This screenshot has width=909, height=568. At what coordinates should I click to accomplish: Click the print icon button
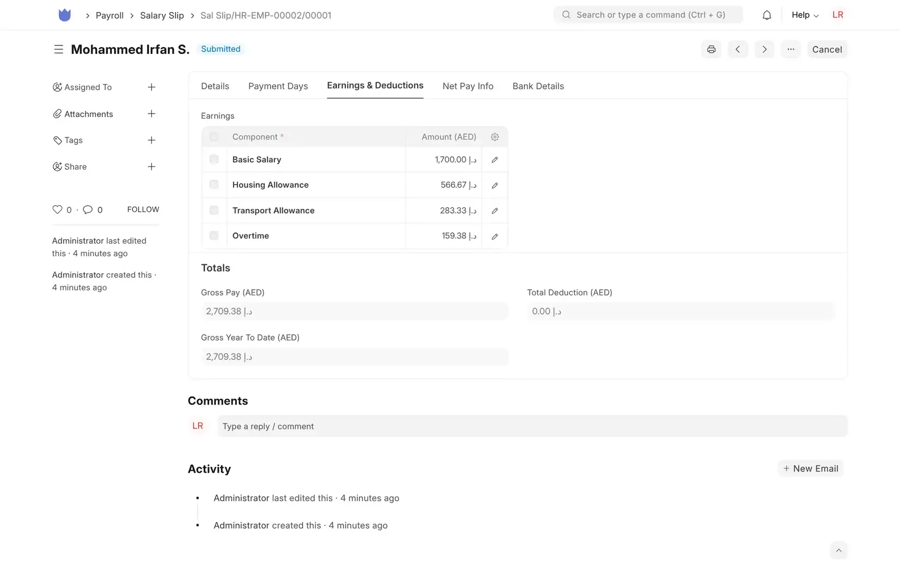pos(711,49)
